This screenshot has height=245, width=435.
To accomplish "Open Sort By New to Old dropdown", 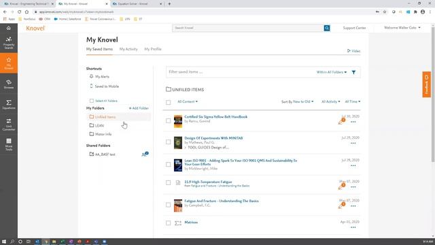I will pyautogui.click(x=297, y=101).
